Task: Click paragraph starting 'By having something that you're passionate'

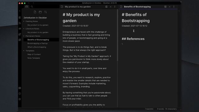Action: [87, 96]
